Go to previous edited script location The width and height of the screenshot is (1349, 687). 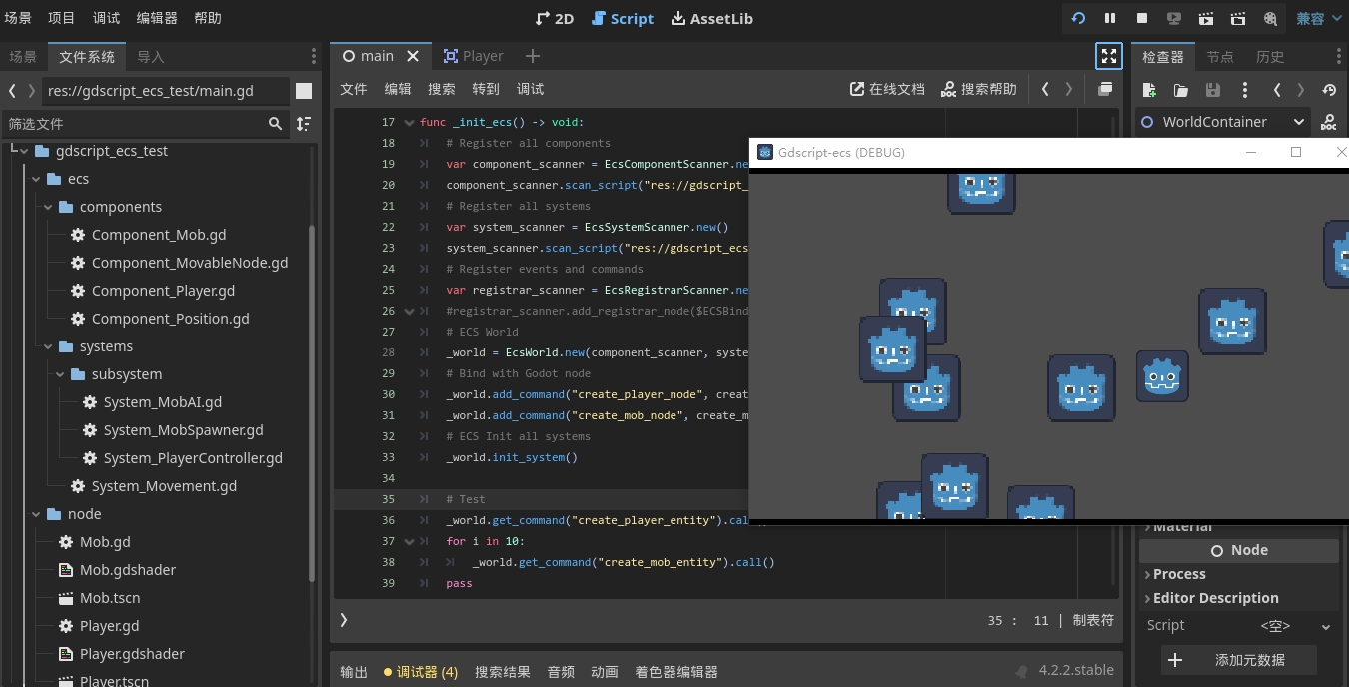(x=1045, y=89)
